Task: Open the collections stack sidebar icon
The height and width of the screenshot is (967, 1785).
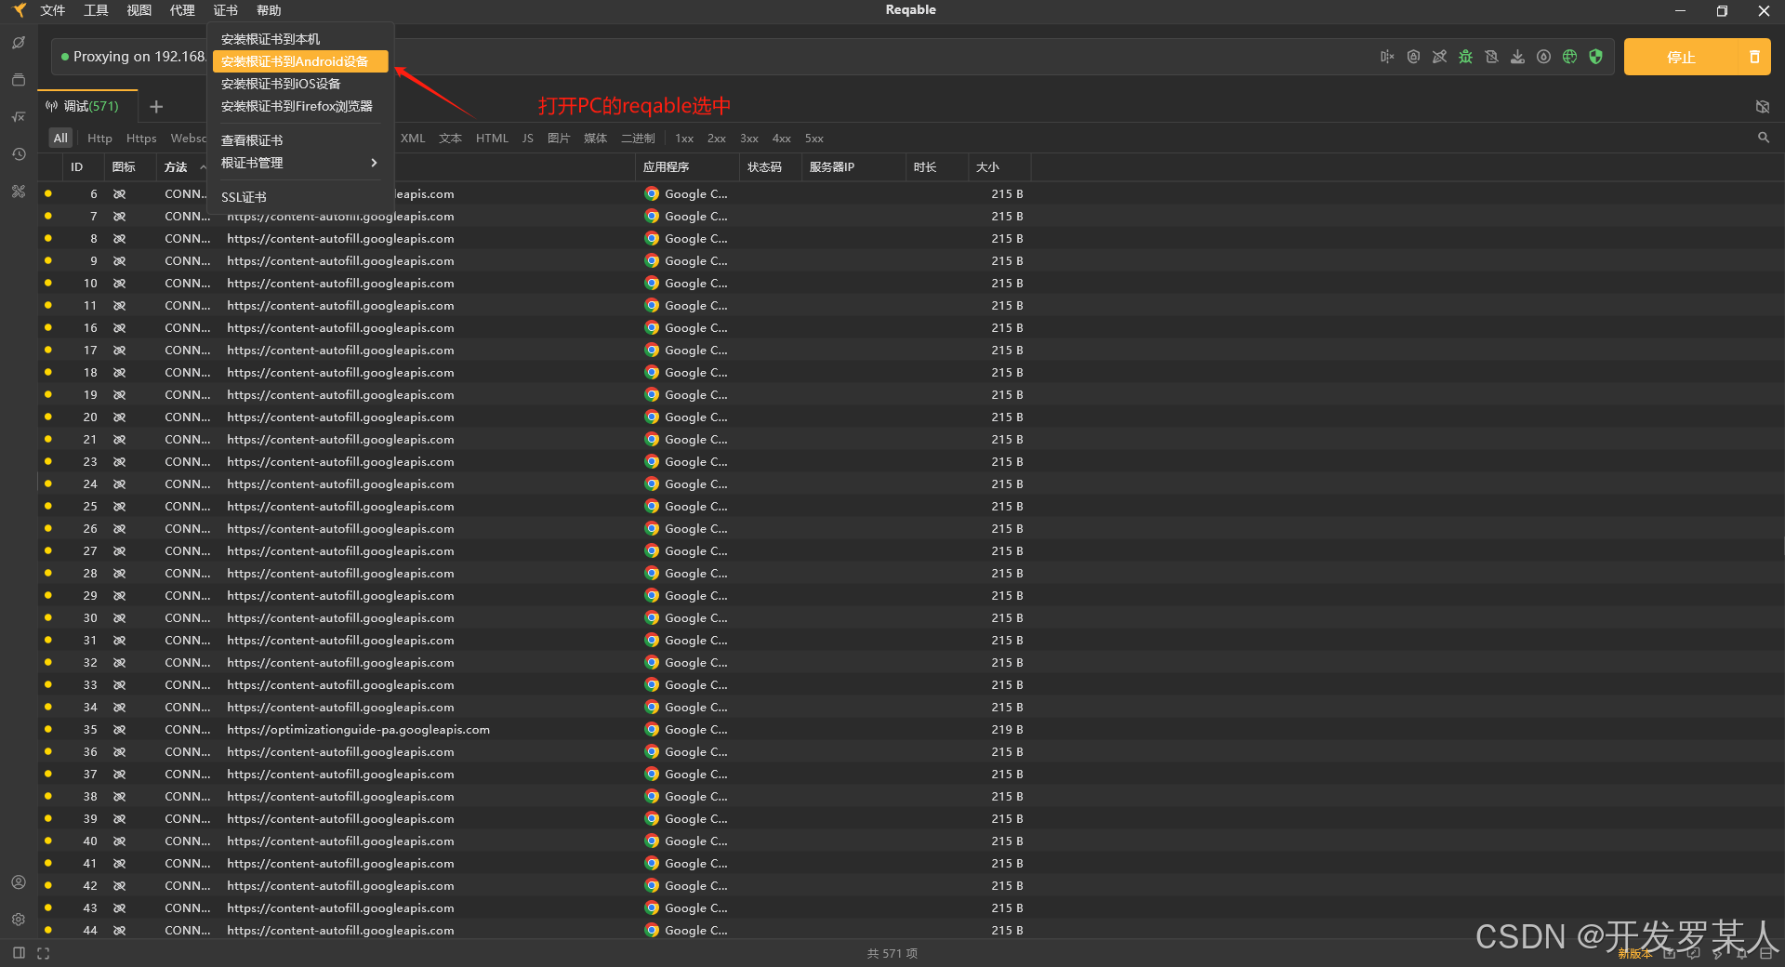Action: tap(19, 80)
